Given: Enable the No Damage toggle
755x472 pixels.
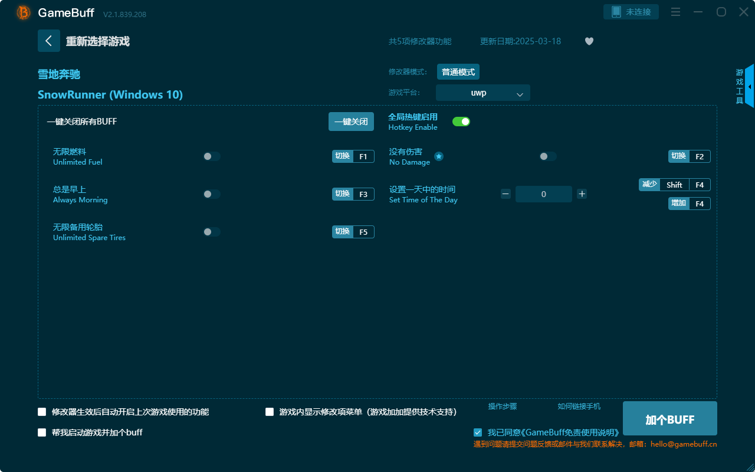Looking at the screenshot, I should 547,156.
